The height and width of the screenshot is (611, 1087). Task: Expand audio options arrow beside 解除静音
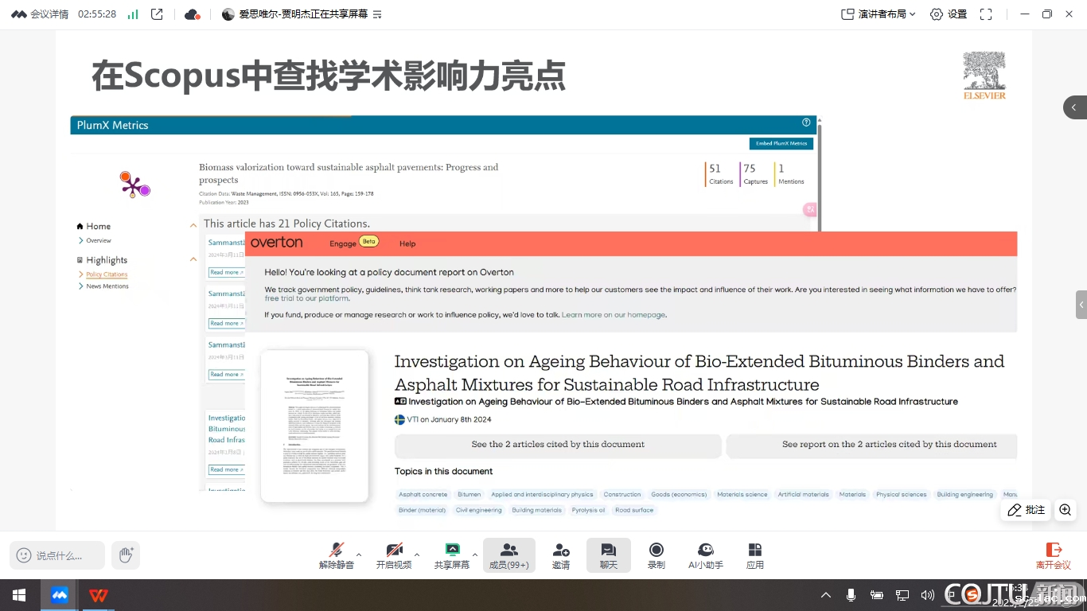pos(359,555)
